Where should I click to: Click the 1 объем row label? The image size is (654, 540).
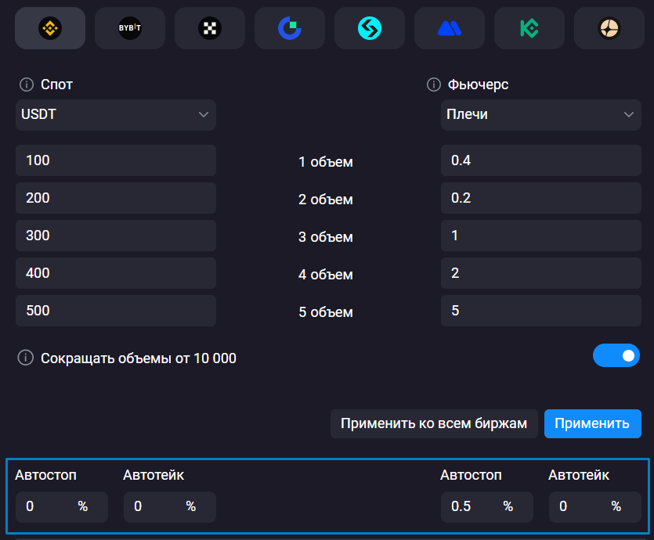point(326,162)
